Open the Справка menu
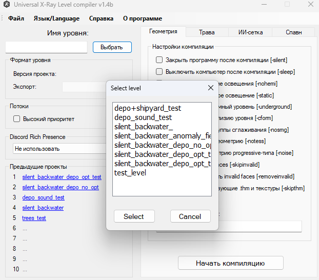 101,18
